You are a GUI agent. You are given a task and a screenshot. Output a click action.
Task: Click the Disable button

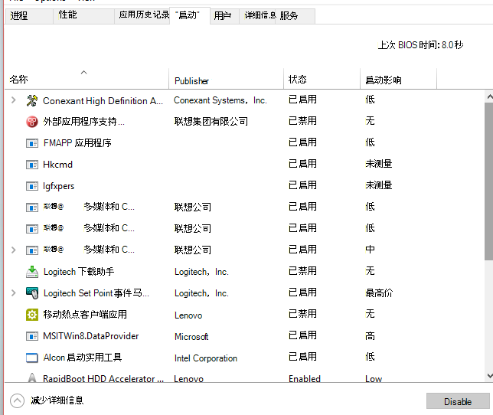[458, 401]
